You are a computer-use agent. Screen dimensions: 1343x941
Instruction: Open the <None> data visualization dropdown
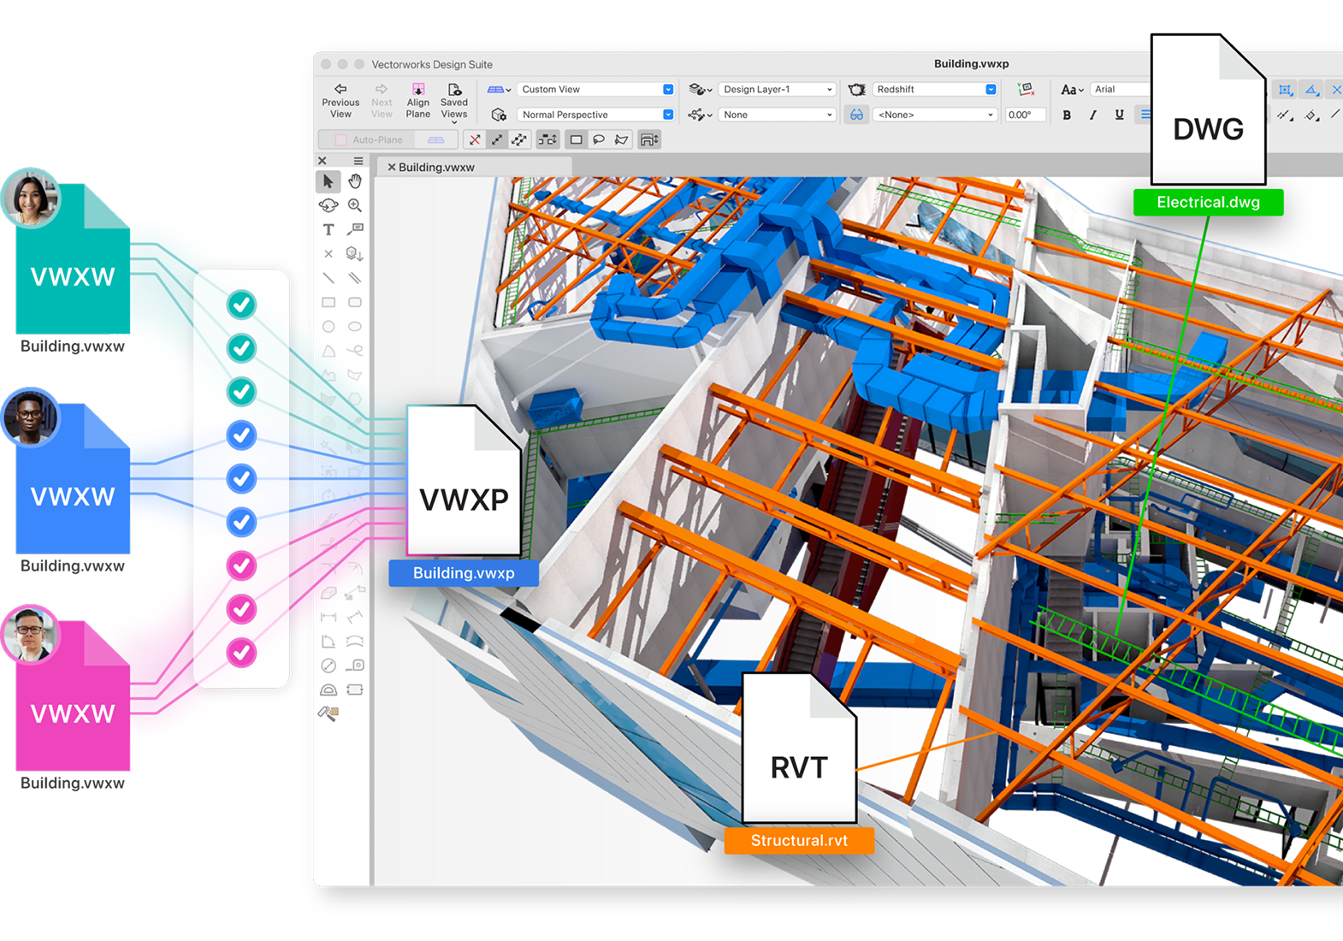(x=934, y=115)
